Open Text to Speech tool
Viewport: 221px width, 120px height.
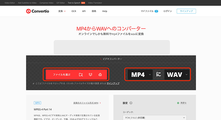tap(74, 3)
